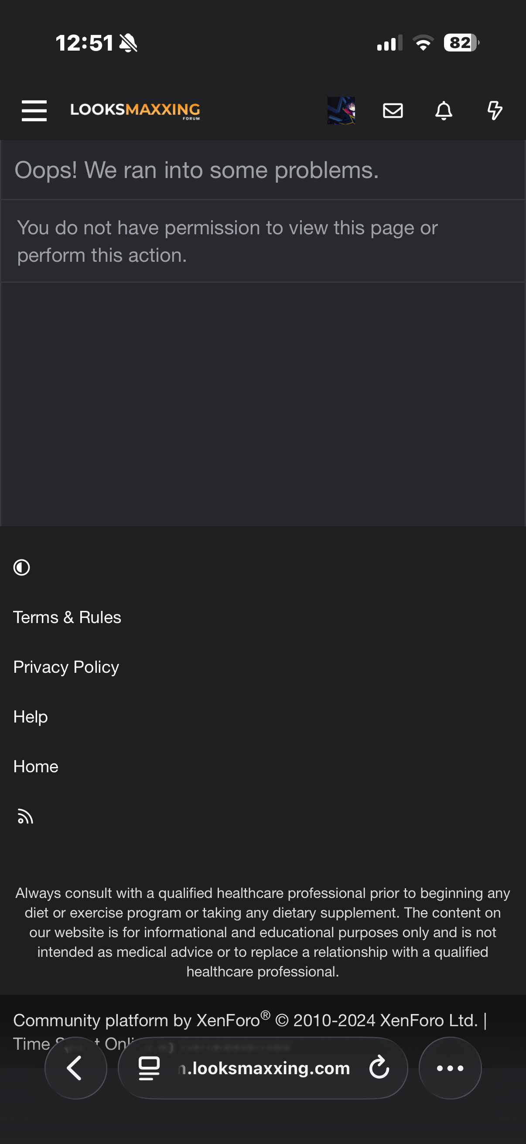Image resolution: width=526 pixels, height=1144 pixels.
Task: Open the user avatar account menu
Action: point(341,110)
